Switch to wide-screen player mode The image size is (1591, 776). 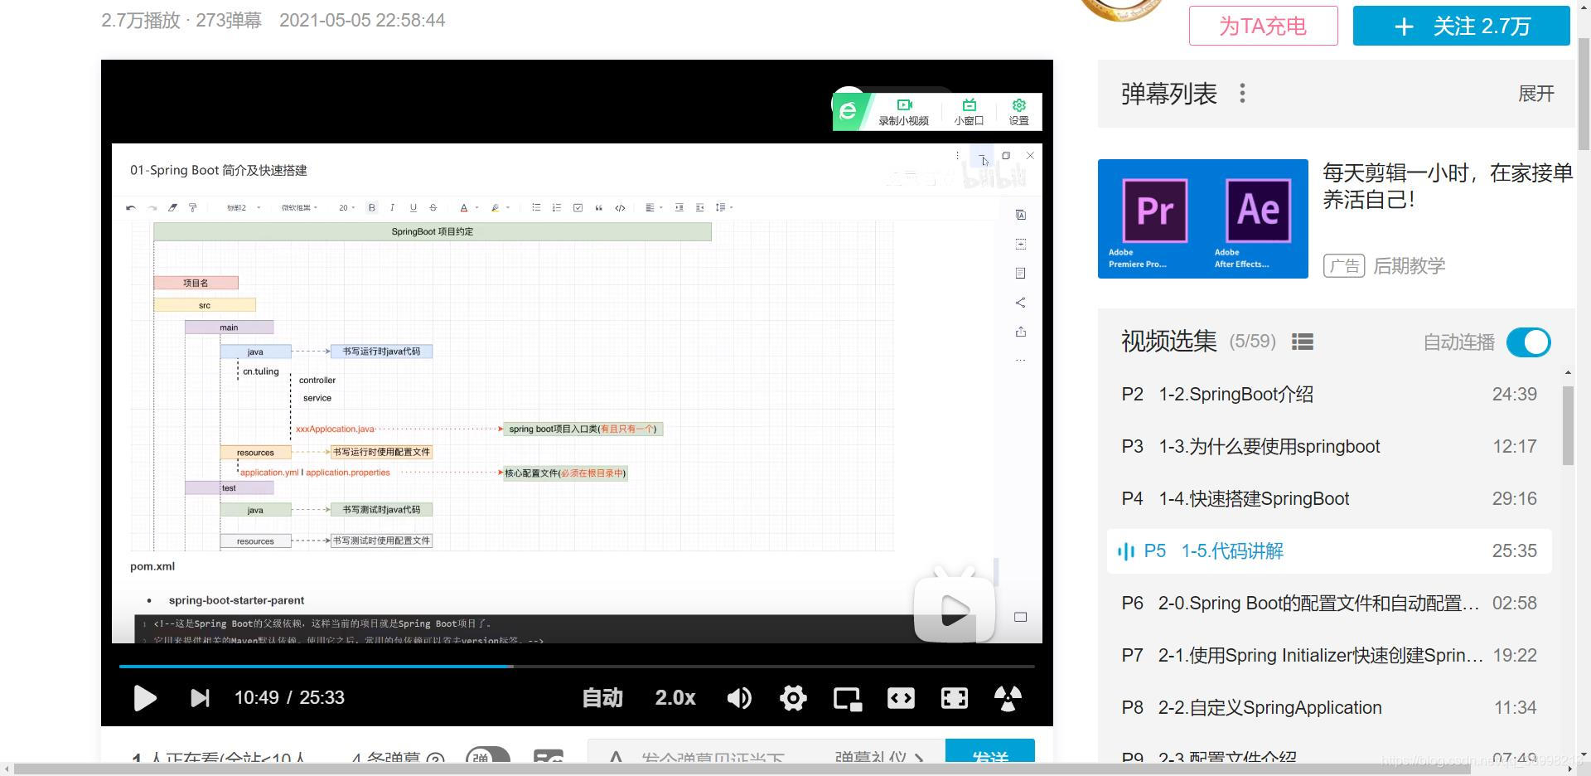point(901,698)
